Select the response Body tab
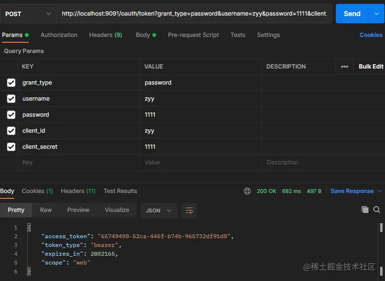The image size is (385, 281). tap(7, 191)
